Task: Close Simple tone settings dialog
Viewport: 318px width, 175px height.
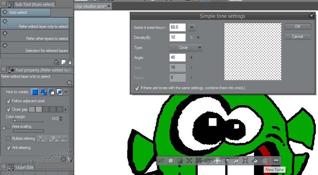Action: [312, 16]
